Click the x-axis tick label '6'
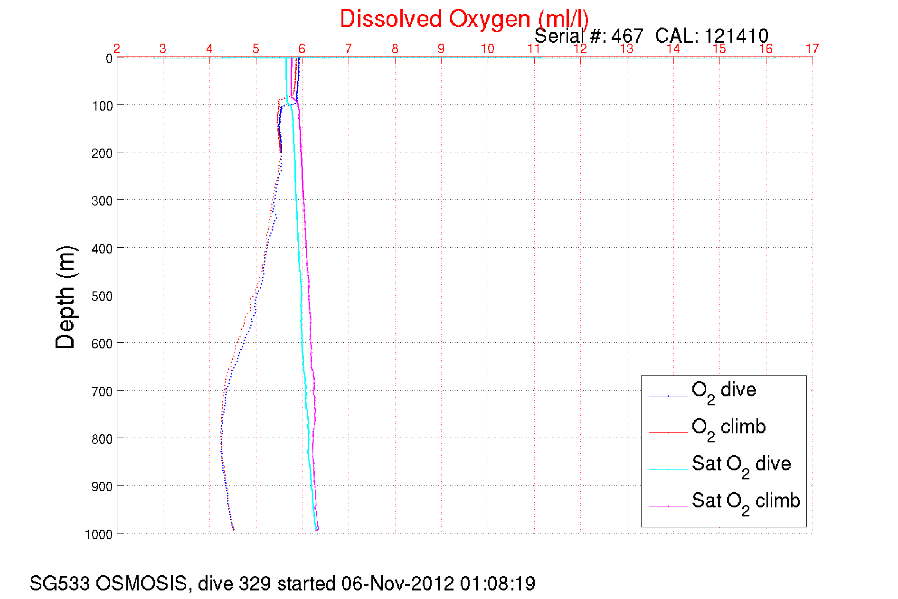The height and width of the screenshot is (599, 898). (x=302, y=49)
